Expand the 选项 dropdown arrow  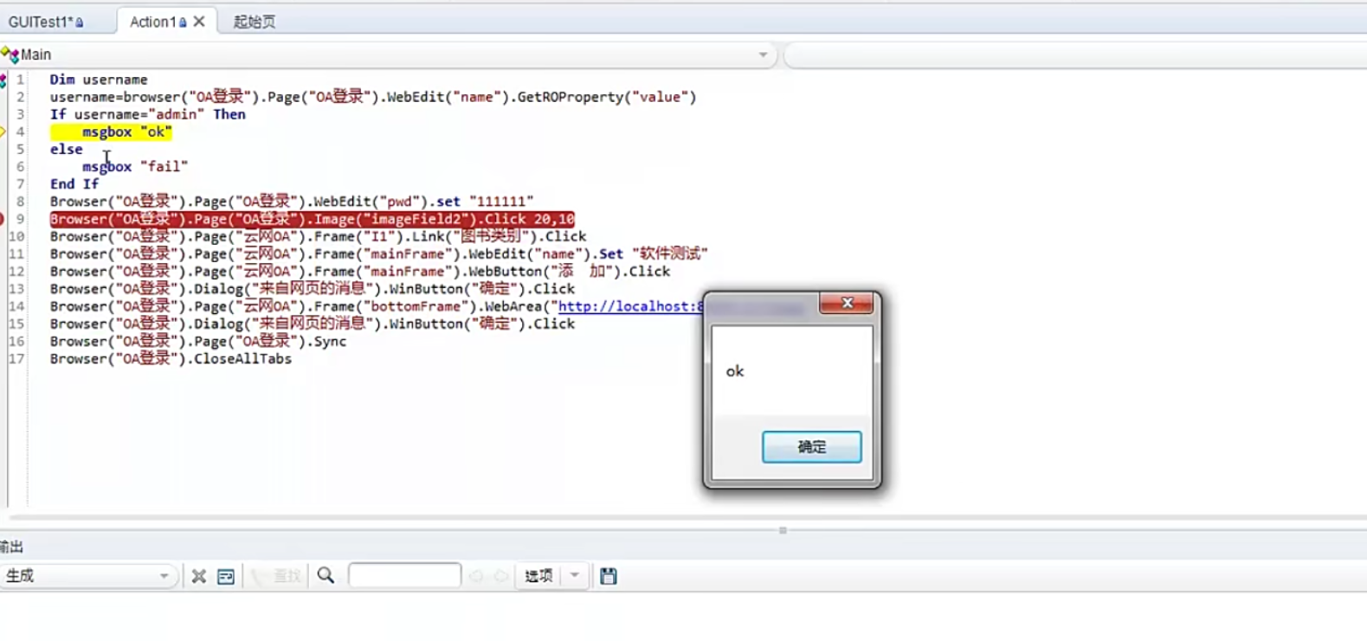pyautogui.click(x=575, y=576)
